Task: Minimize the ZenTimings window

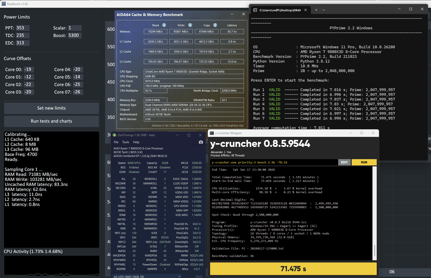Action: pyautogui.click(x=177, y=135)
